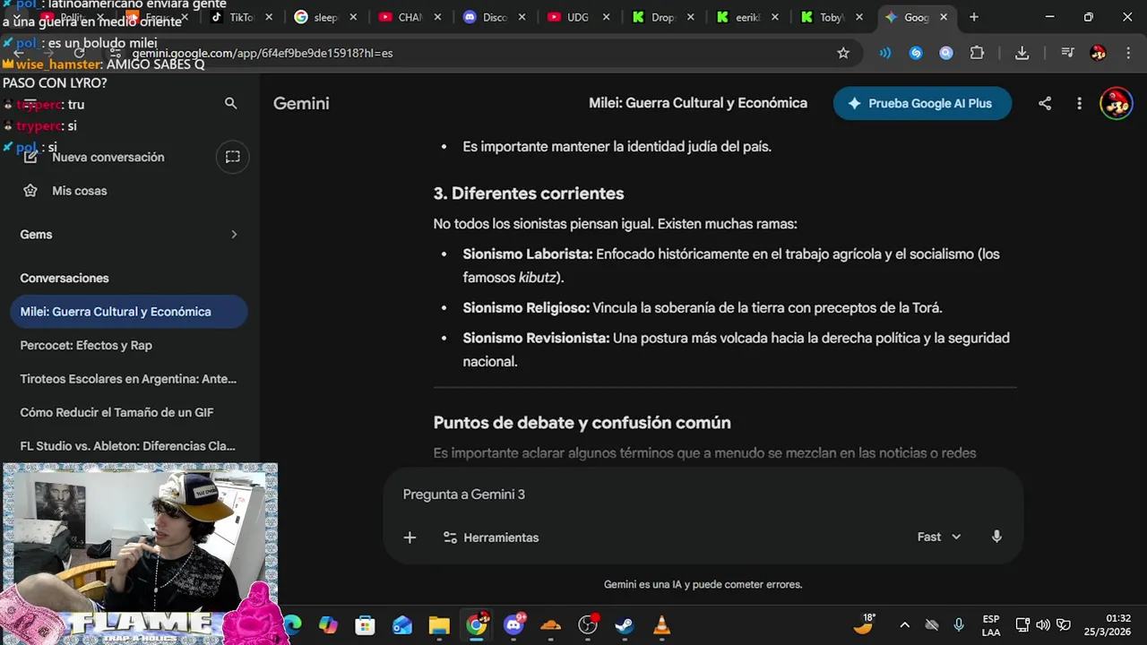The width and height of the screenshot is (1147, 645).
Task: Click the temporary chat dashed-square icon
Action: pyautogui.click(x=233, y=157)
